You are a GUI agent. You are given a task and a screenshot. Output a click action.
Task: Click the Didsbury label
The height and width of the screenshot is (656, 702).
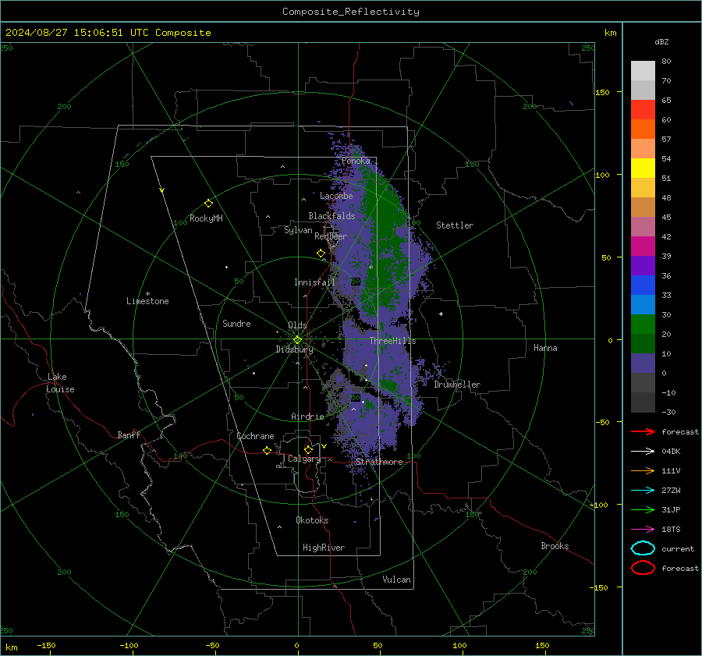click(294, 349)
